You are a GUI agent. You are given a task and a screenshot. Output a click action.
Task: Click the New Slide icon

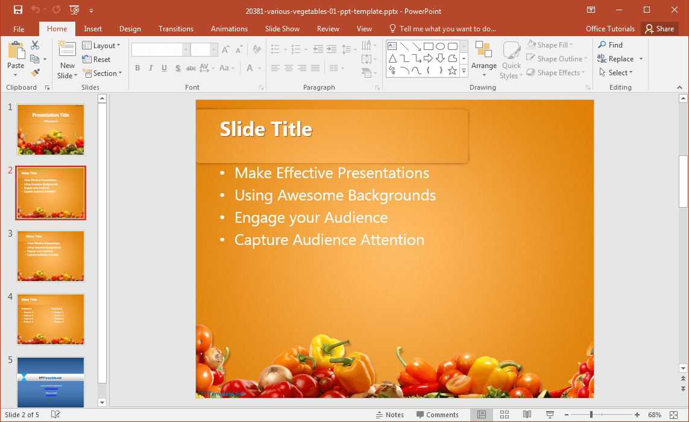pyautogui.click(x=67, y=51)
